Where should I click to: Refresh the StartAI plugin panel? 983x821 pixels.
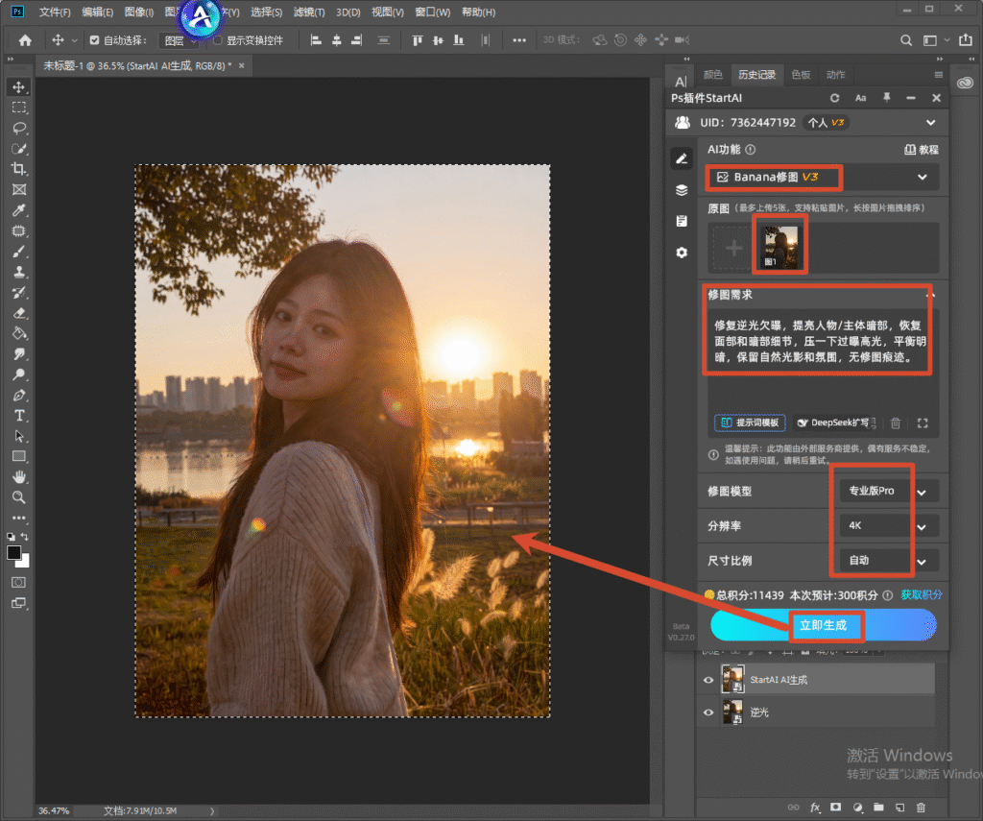coord(834,99)
